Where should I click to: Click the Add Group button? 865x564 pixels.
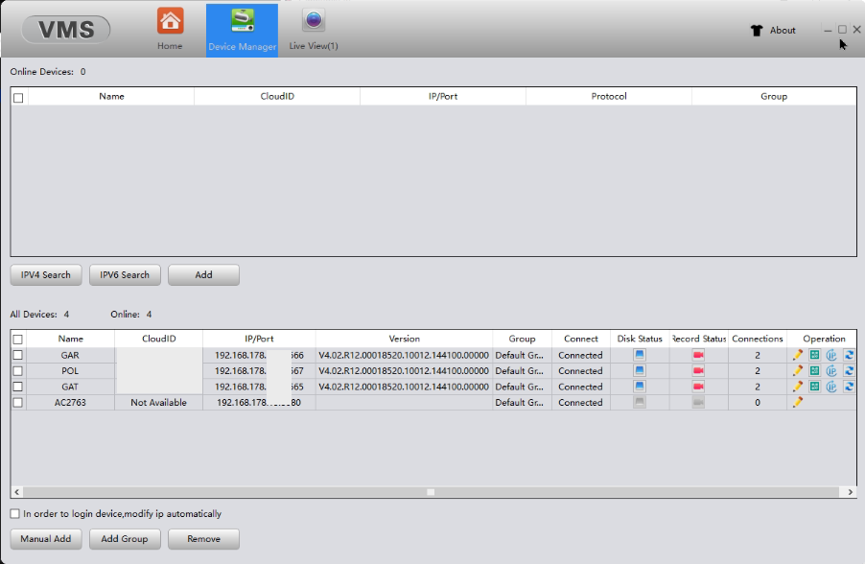click(124, 538)
